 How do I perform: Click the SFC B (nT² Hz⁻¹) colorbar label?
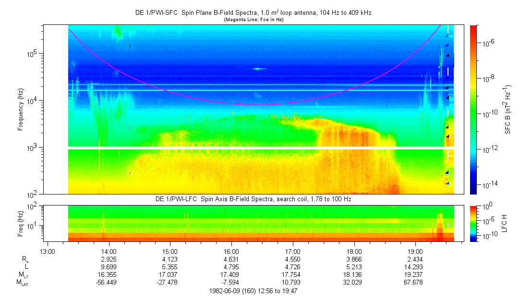[x=508, y=109]
